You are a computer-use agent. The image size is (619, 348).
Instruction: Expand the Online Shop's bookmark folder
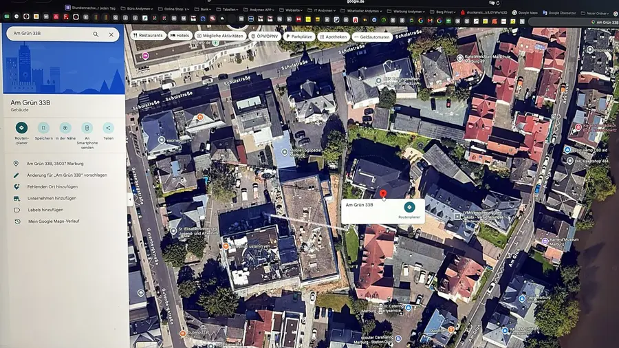[x=173, y=9]
